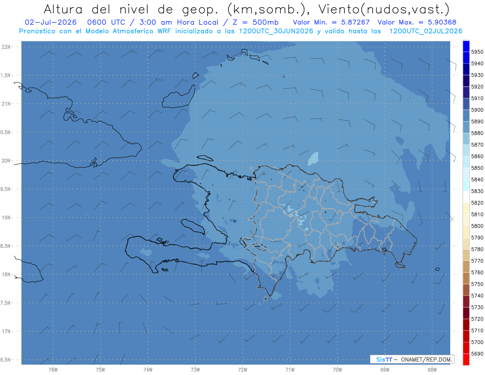
Task: Click the color bar segment between 5810 and 5820
Action: pyautogui.click(x=466, y=209)
